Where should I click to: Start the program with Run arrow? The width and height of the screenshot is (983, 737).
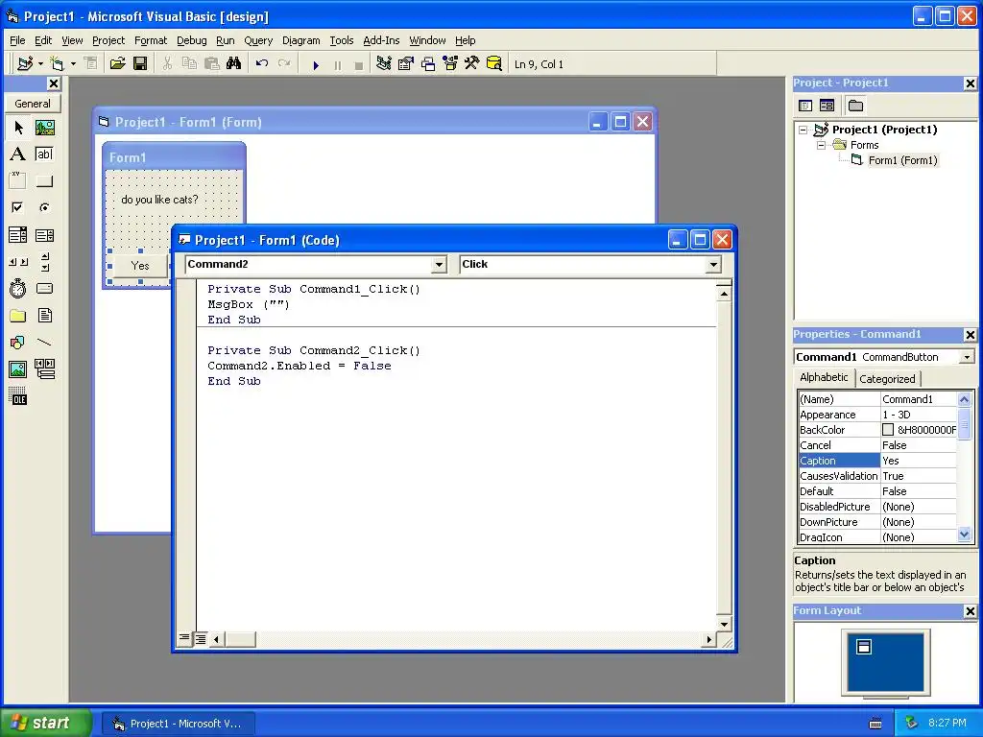(316, 64)
